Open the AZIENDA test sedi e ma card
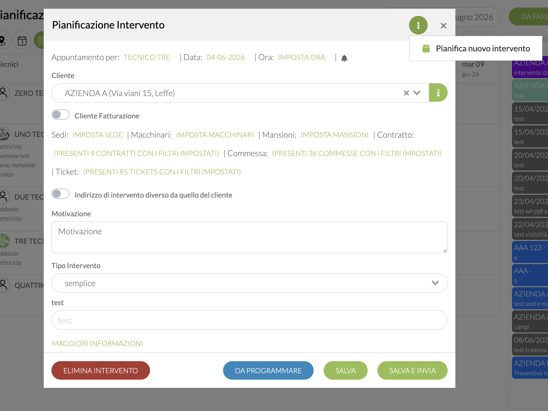The width and height of the screenshot is (548, 411). pos(530,298)
